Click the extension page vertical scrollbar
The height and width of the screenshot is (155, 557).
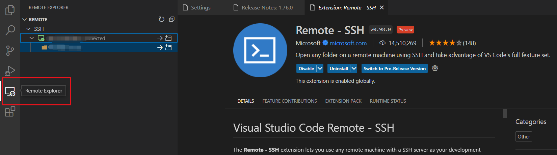[505, 113]
